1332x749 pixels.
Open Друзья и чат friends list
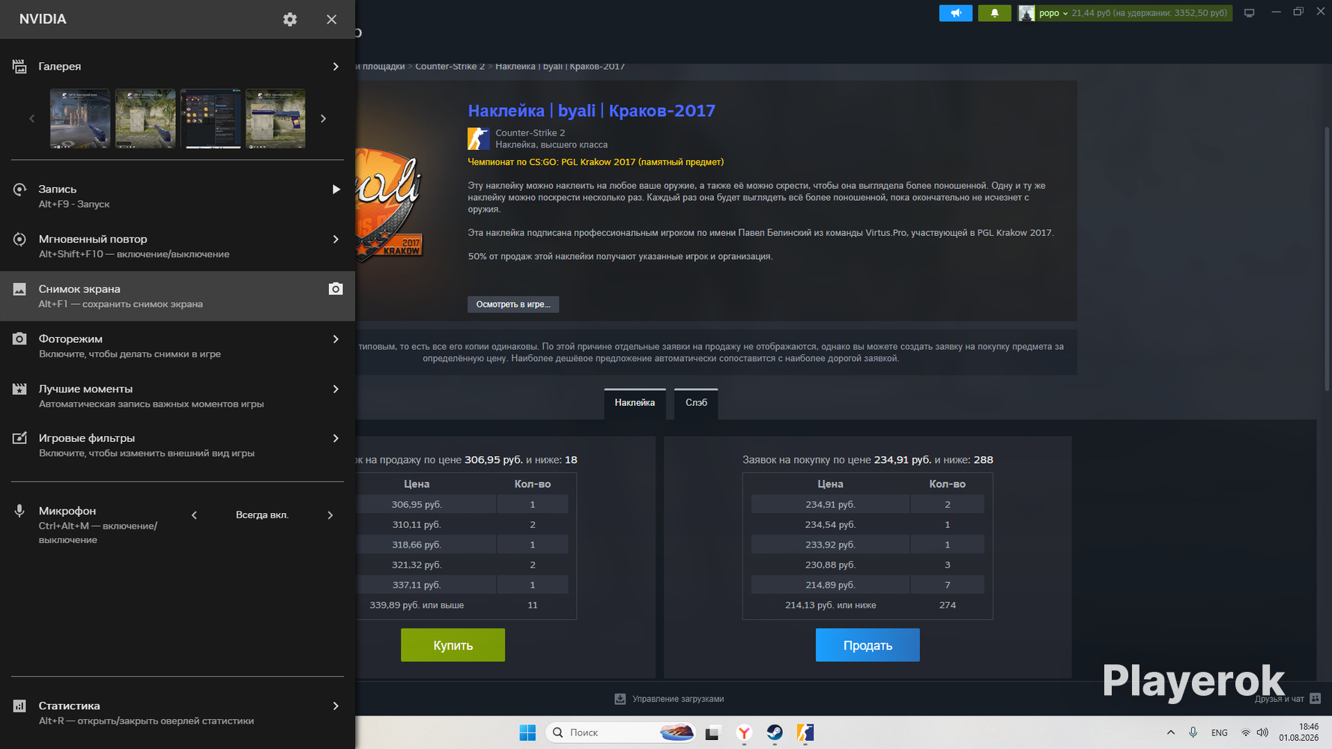click(x=1288, y=699)
